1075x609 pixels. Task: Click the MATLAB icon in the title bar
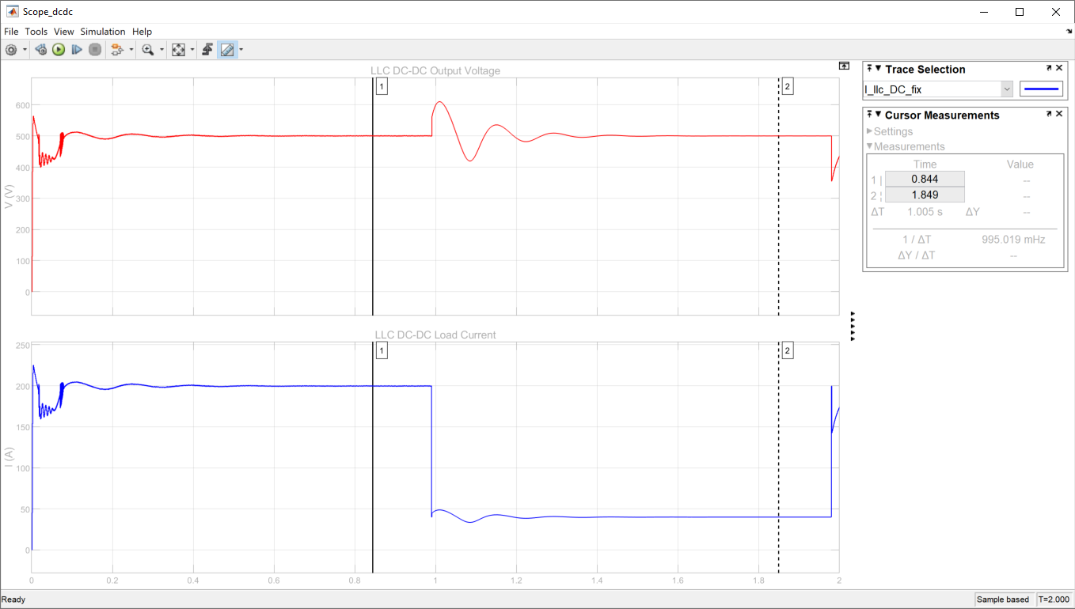12,12
